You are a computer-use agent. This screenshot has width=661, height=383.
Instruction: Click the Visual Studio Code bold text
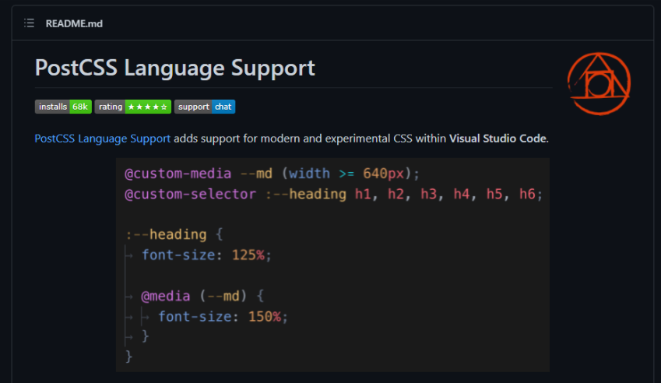point(498,139)
